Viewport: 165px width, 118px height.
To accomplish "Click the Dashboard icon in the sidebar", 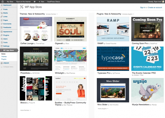I will coord(2,5).
